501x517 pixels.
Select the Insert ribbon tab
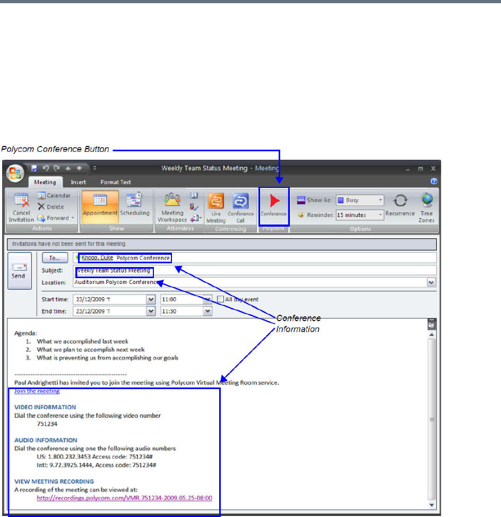[x=78, y=183]
